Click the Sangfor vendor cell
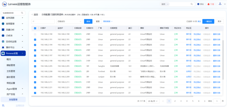227x107 pixels. [102, 66]
